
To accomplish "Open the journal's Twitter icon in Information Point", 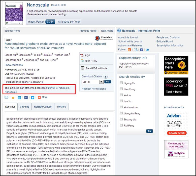I will [147, 50].
